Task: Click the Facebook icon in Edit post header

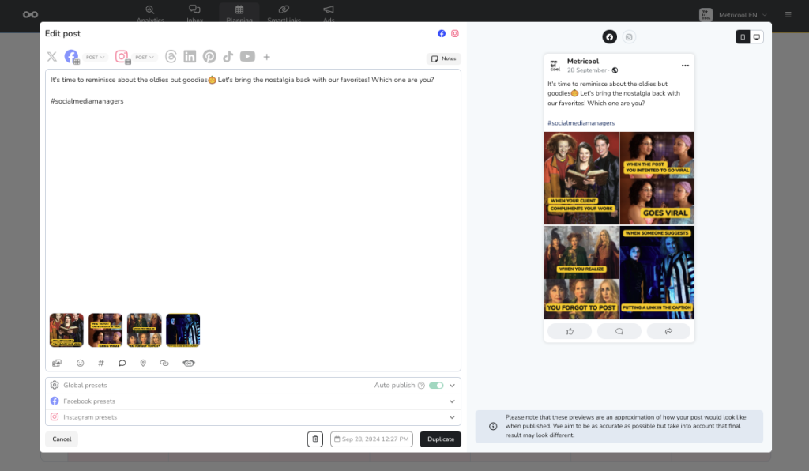Action: tap(442, 33)
